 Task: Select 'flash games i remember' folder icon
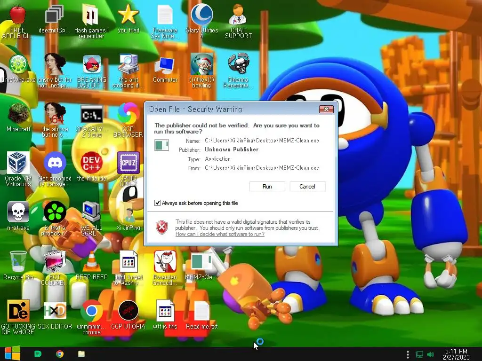(x=91, y=22)
